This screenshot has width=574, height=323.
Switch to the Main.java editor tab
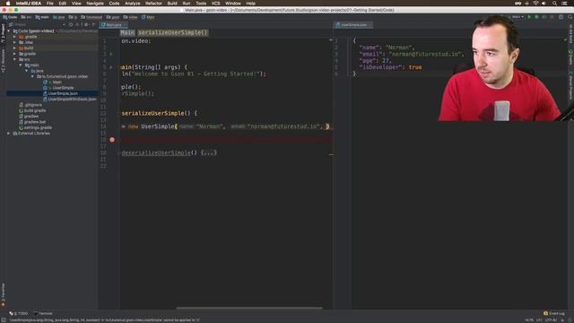(x=114, y=25)
